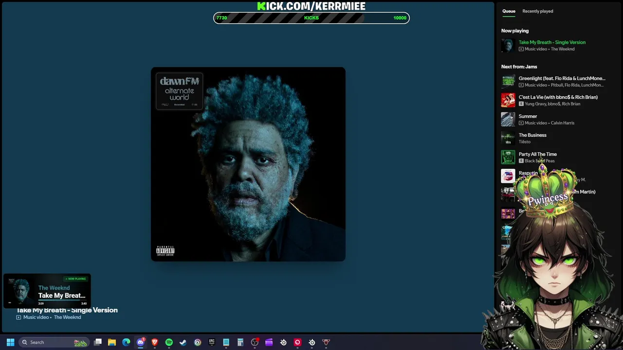Viewport: 623px width, 350px height.
Task: Open the Calvin Harris artist link
Action: [x=563, y=123]
